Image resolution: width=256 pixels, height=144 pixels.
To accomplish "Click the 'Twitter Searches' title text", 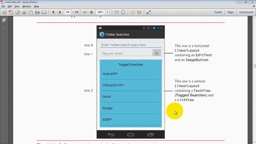I will click(117, 34).
